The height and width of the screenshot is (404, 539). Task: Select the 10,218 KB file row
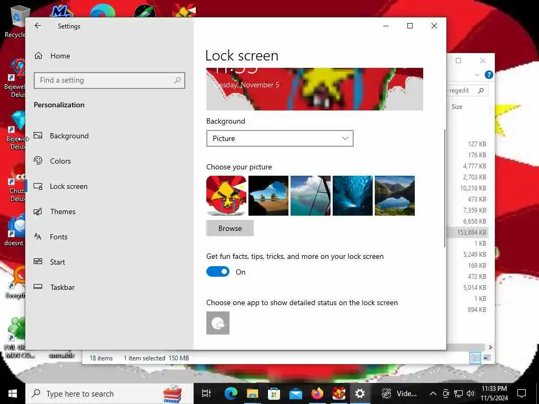click(x=469, y=188)
